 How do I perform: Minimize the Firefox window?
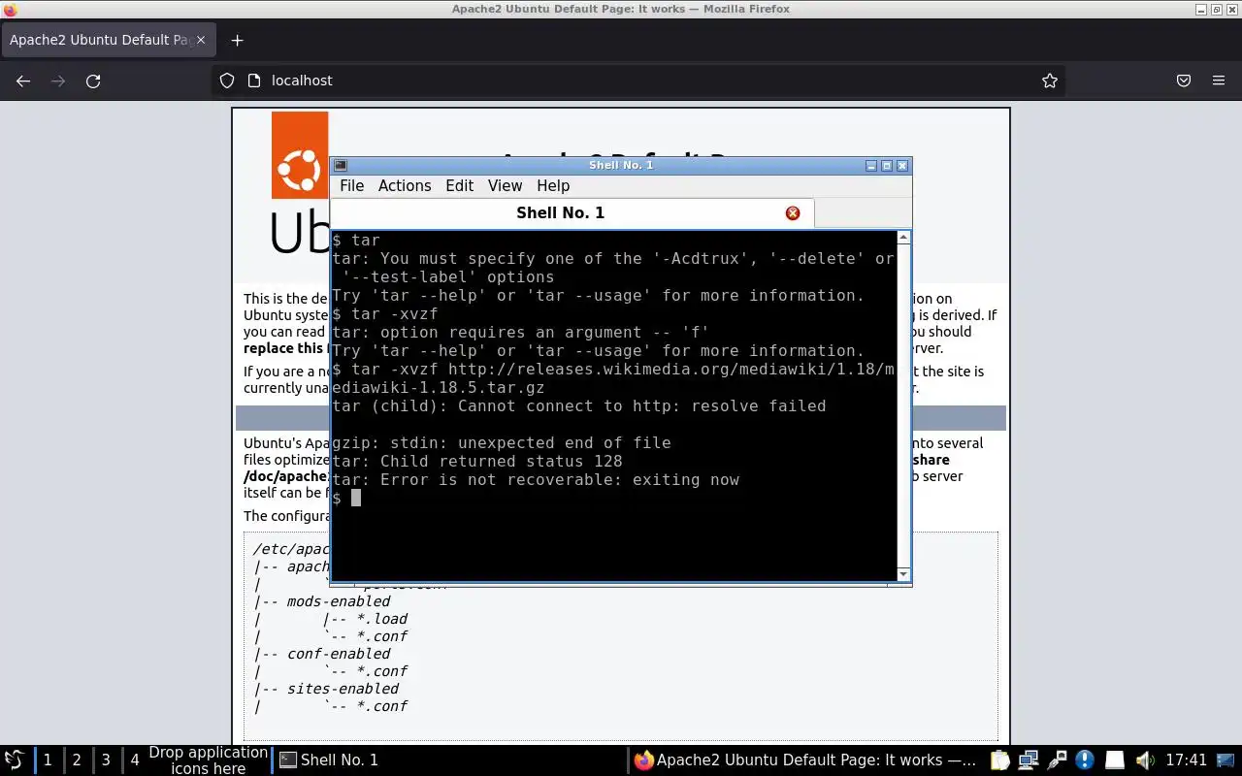click(1202, 9)
